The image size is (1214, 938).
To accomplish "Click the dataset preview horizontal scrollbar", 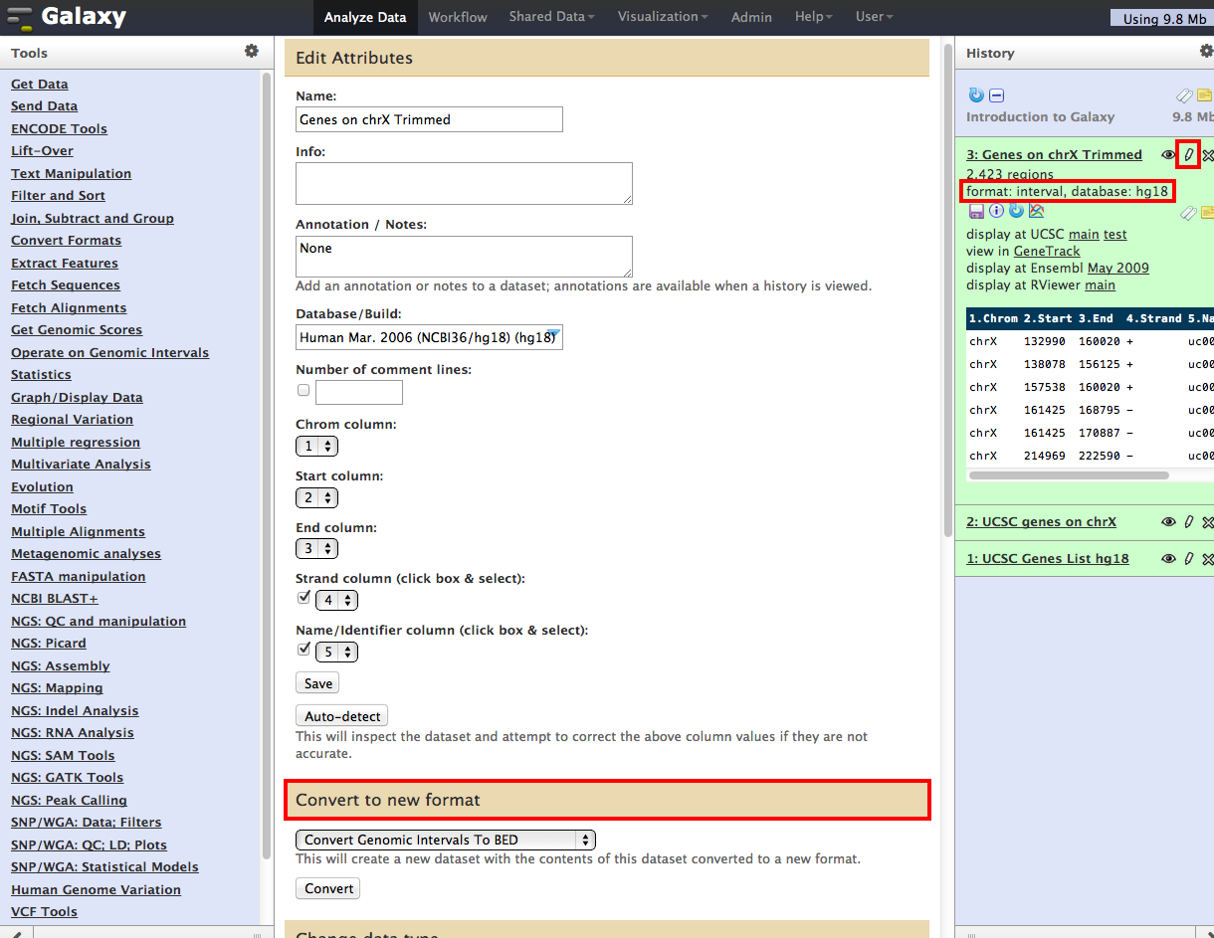I will [1069, 475].
